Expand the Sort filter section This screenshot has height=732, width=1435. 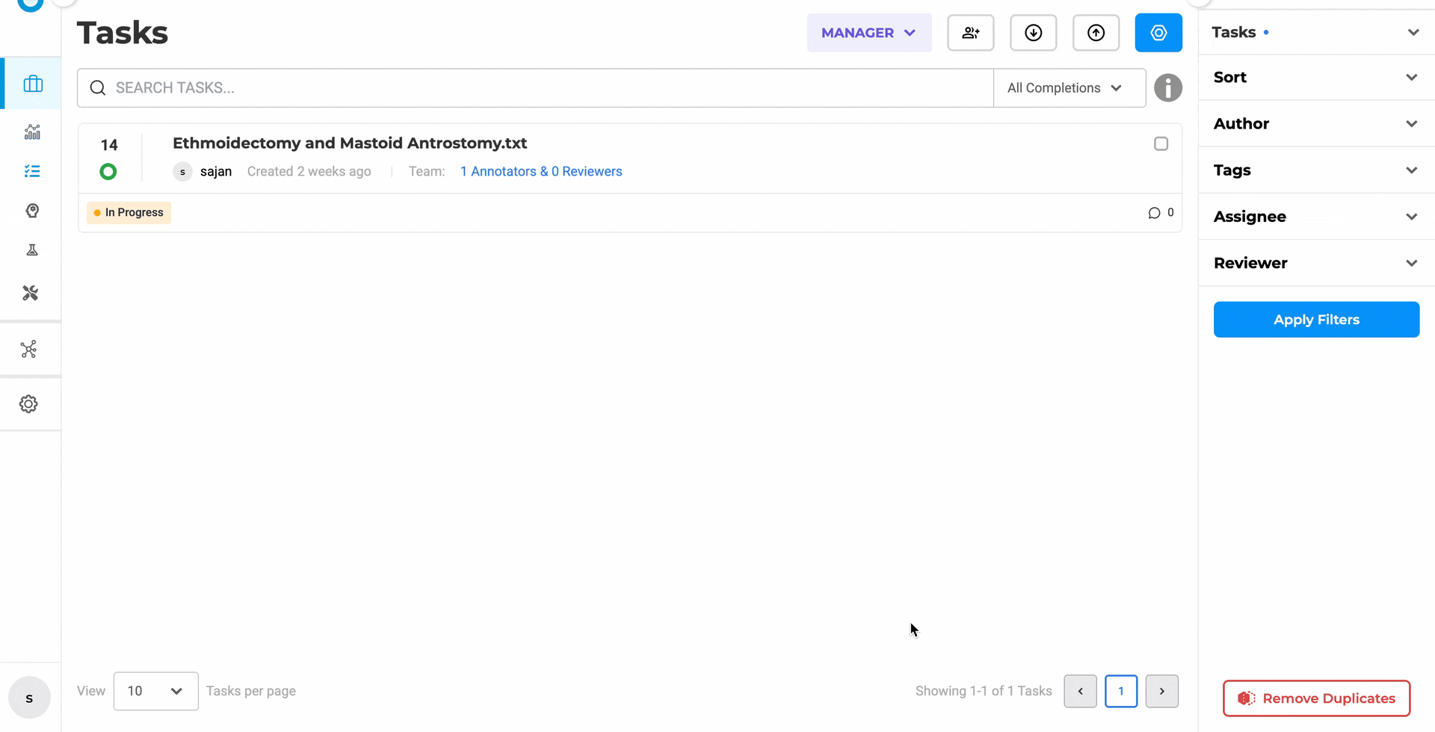[x=1315, y=77]
